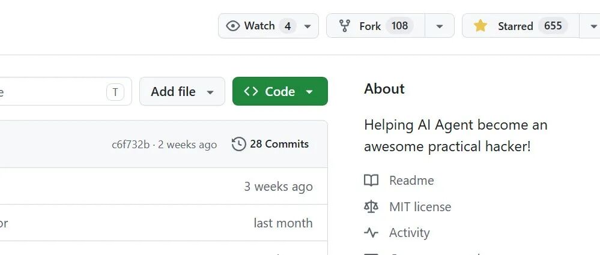The image size is (600, 255).
Task: Open the Add file dropdown
Action: [x=182, y=91]
